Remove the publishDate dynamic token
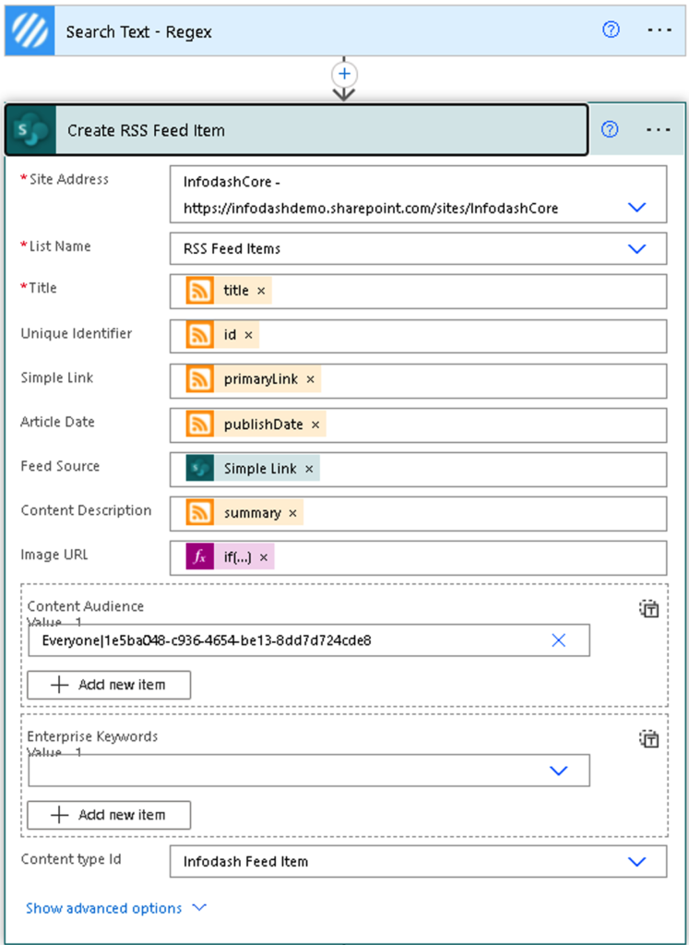This screenshot has width=689, height=945. 315,425
